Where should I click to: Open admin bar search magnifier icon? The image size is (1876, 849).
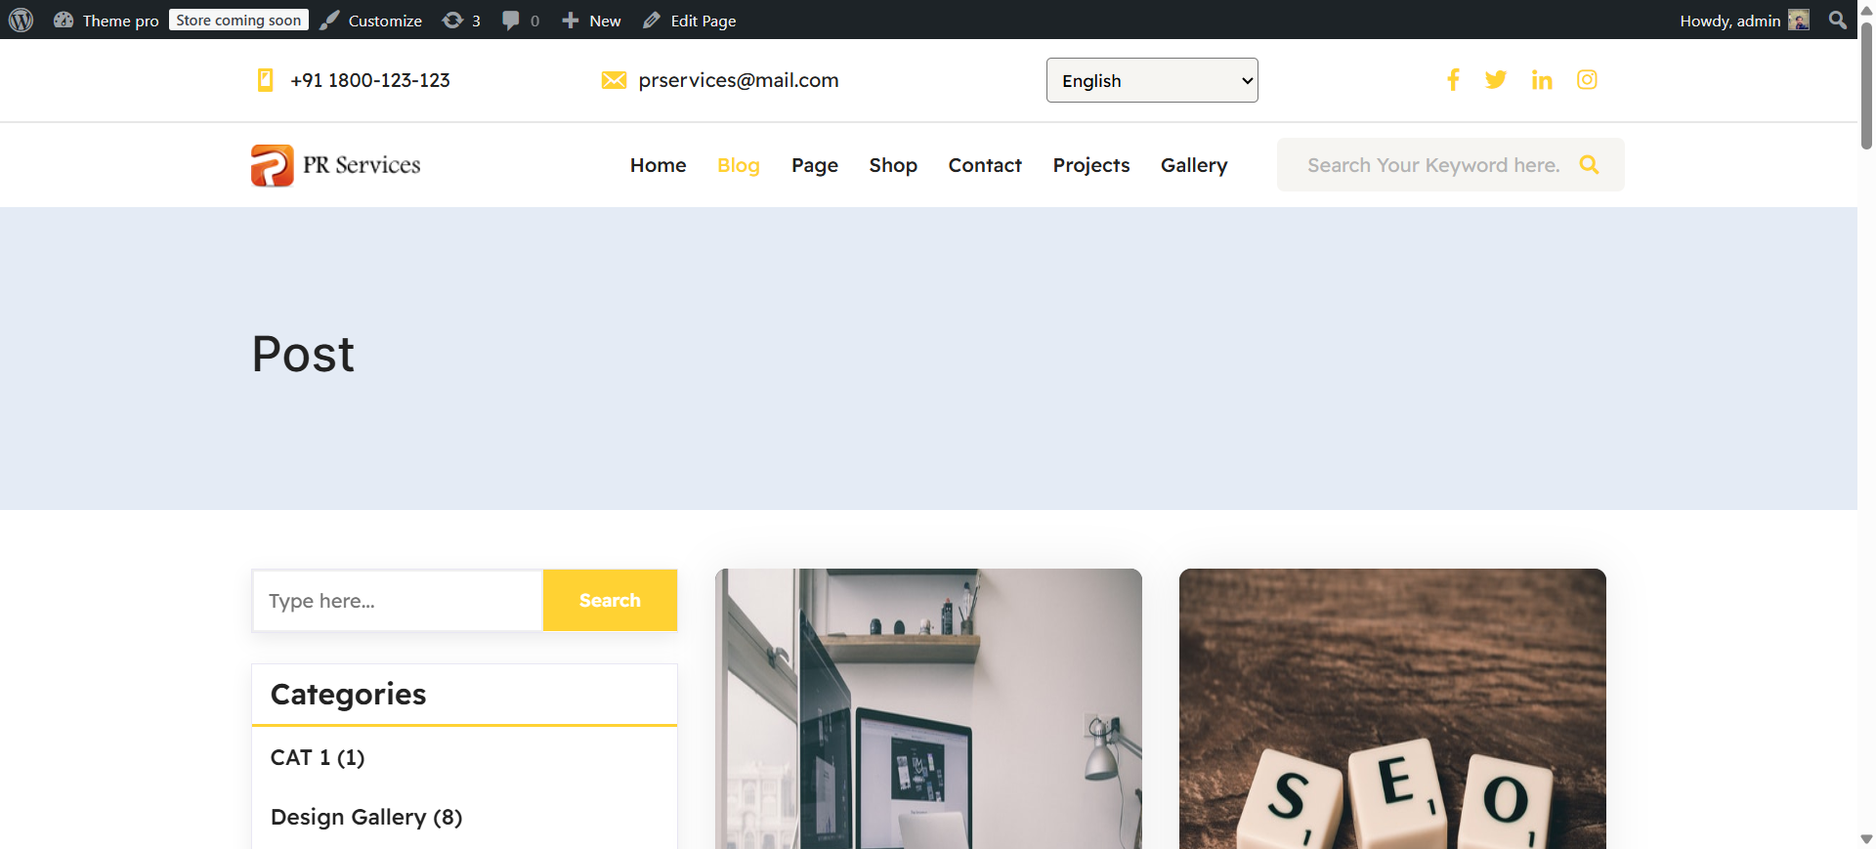[x=1838, y=20]
